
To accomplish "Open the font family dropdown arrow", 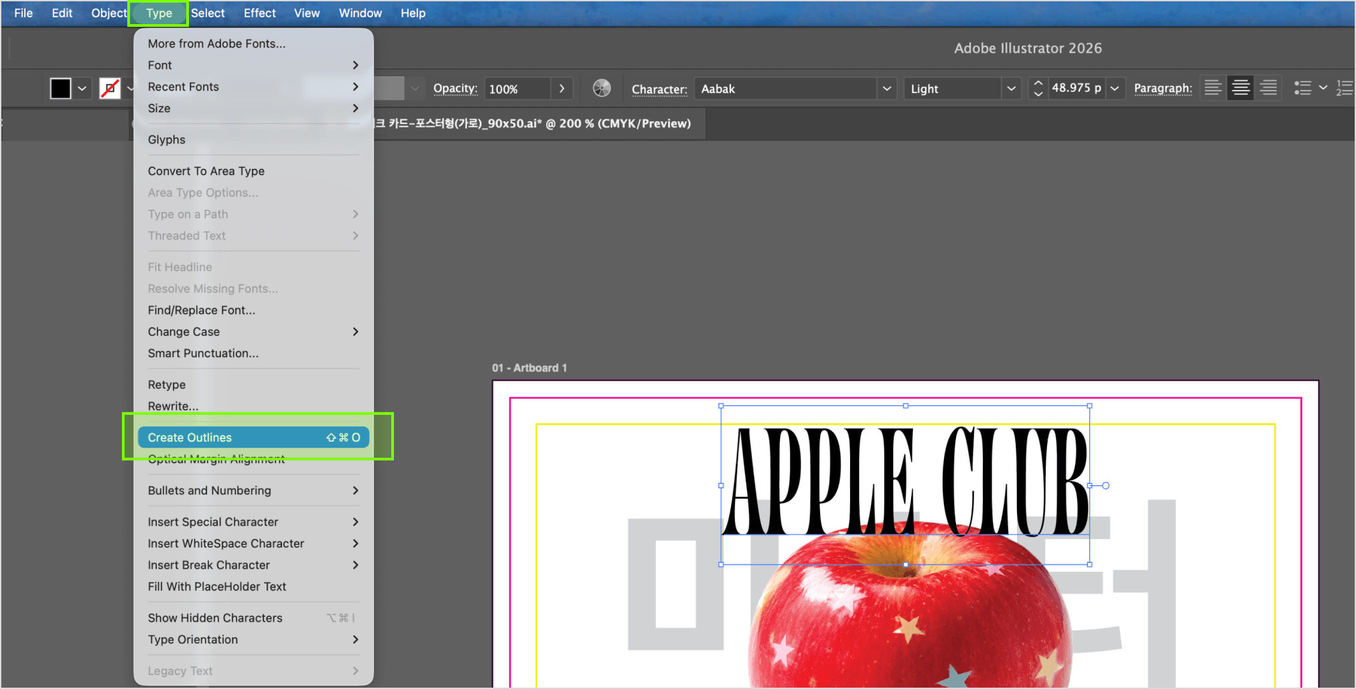I will (887, 88).
